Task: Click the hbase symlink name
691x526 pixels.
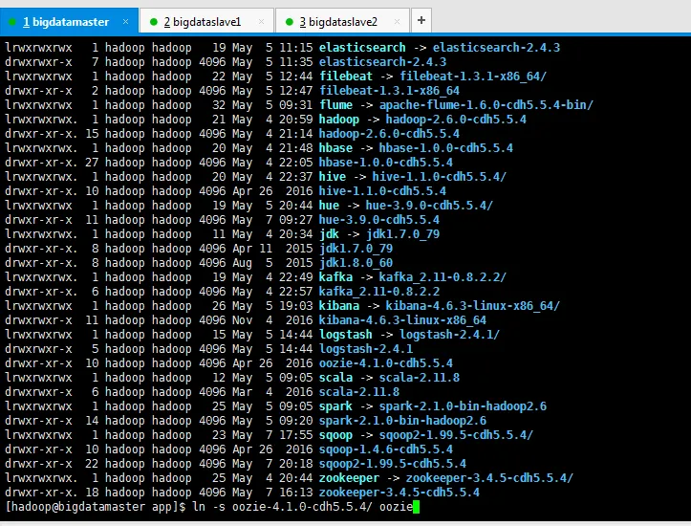Action: [x=335, y=147]
